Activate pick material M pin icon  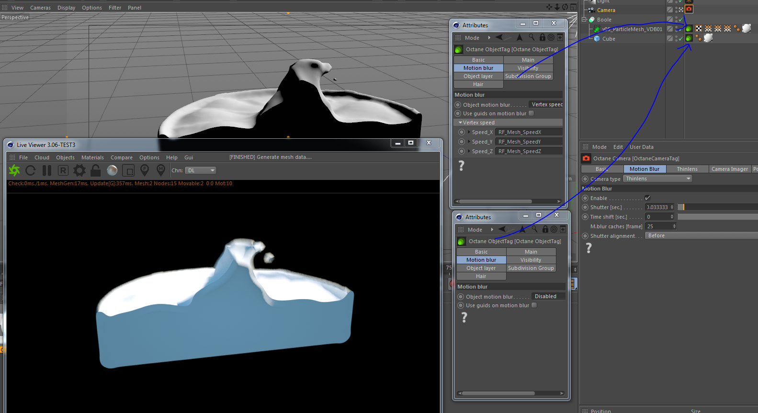(161, 170)
